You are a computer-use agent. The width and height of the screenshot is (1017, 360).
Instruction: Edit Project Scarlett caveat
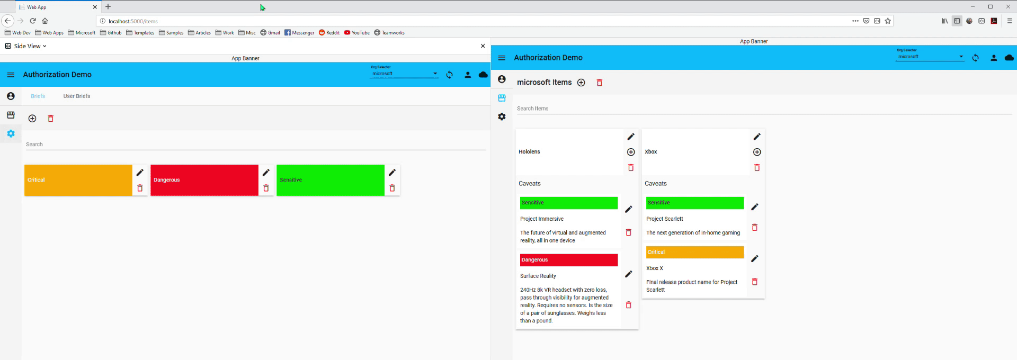(x=755, y=207)
